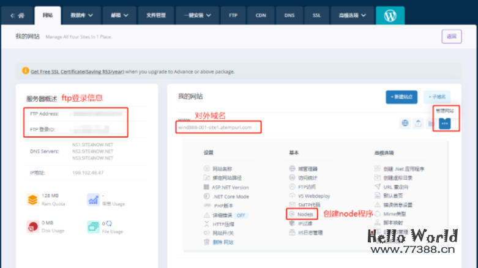
Task: Click the paper-plane icon for URL 重定向
Action: (378, 187)
